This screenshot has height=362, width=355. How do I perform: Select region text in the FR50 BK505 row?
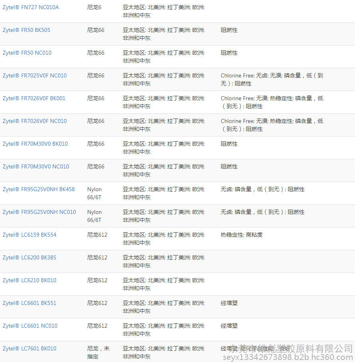click(x=164, y=34)
